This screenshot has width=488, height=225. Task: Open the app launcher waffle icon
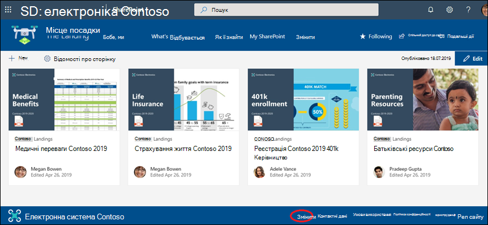point(8,10)
